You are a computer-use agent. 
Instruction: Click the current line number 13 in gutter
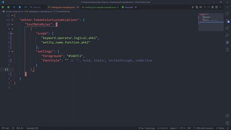(x=6, y=69)
